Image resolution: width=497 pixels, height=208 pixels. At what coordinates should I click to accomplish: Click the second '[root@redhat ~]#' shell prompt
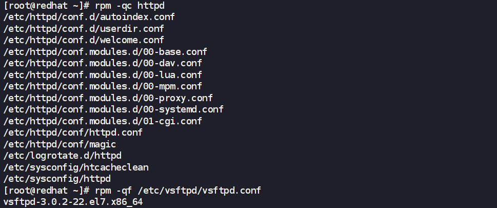tap(47, 191)
